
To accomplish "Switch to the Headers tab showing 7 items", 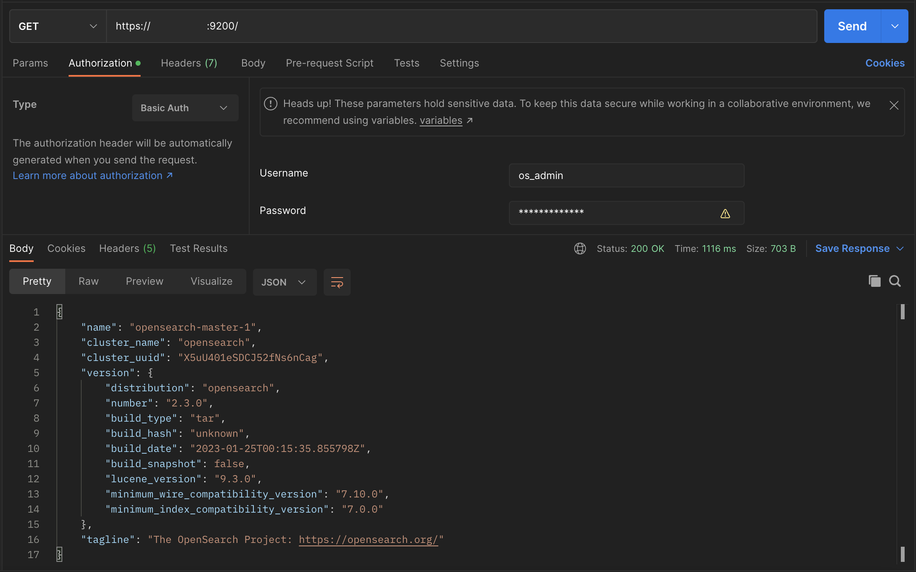I will (x=189, y=63).
